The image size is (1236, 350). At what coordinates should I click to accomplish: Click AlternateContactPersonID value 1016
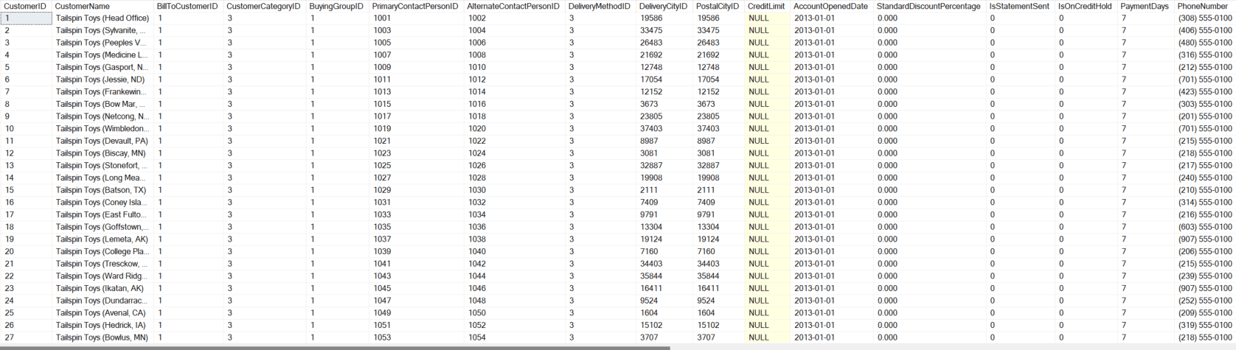515,104
